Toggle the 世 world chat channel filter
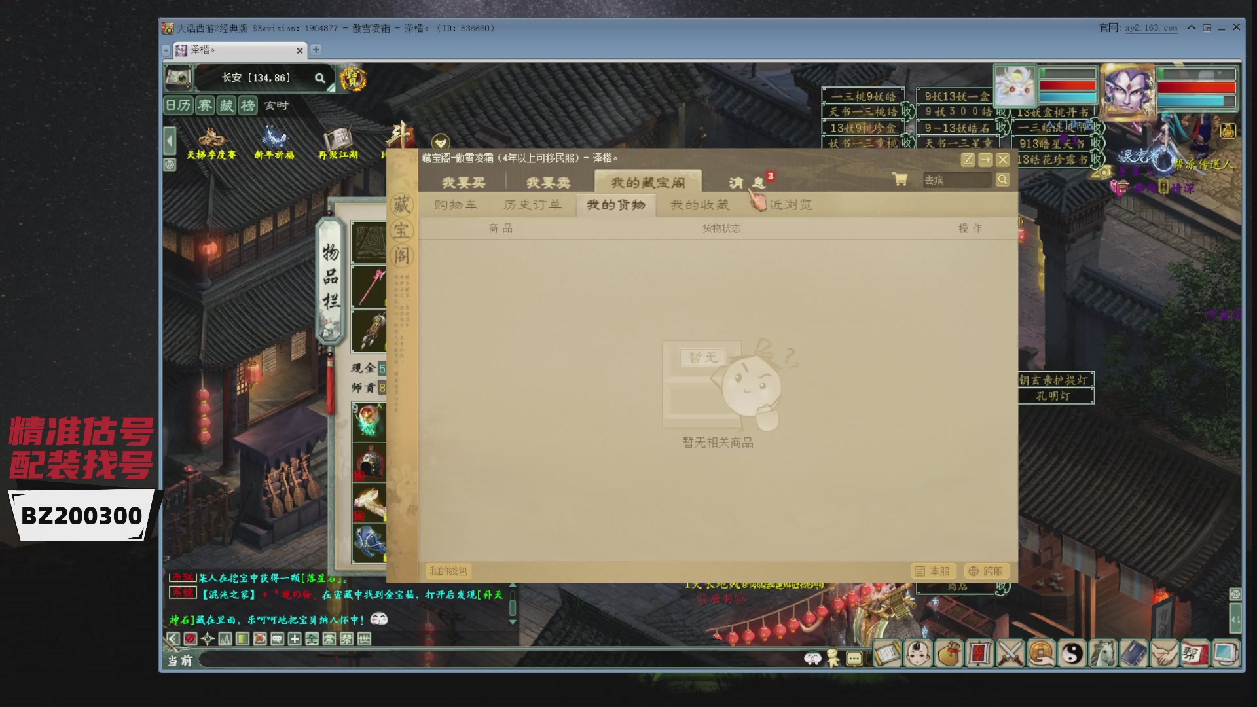Screen dimensions: 1257x707 pyautogui.click(x=364, y=638)
